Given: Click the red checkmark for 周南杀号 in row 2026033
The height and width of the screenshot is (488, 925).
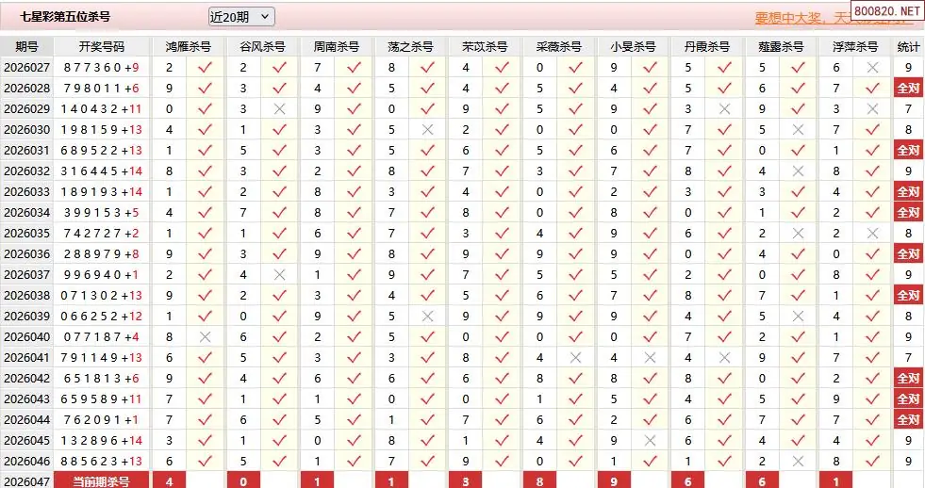Looking at the screenshot, I should (354, 191).
